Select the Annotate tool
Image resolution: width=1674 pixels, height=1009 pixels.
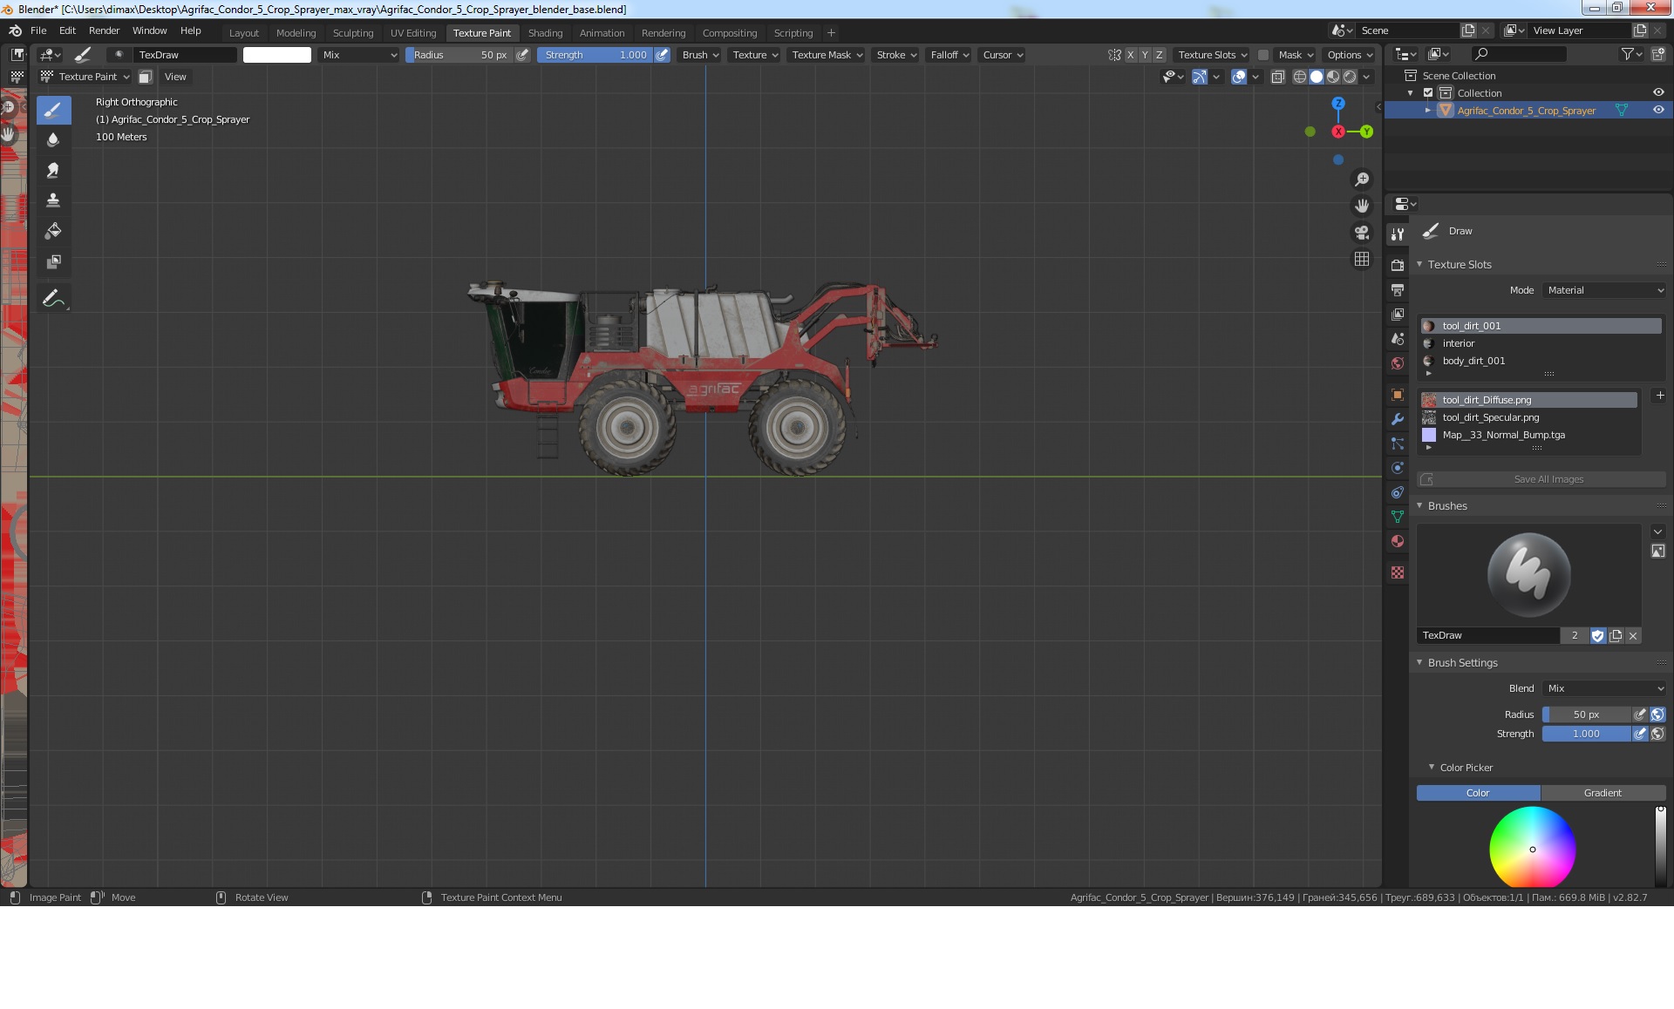tap(53, 298)
